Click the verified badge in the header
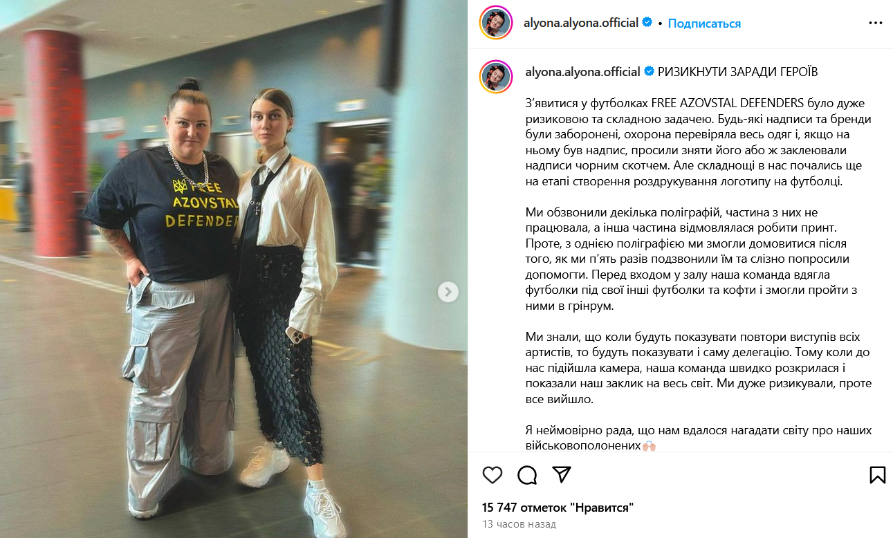Screen dimensions: 893x538 647,23
